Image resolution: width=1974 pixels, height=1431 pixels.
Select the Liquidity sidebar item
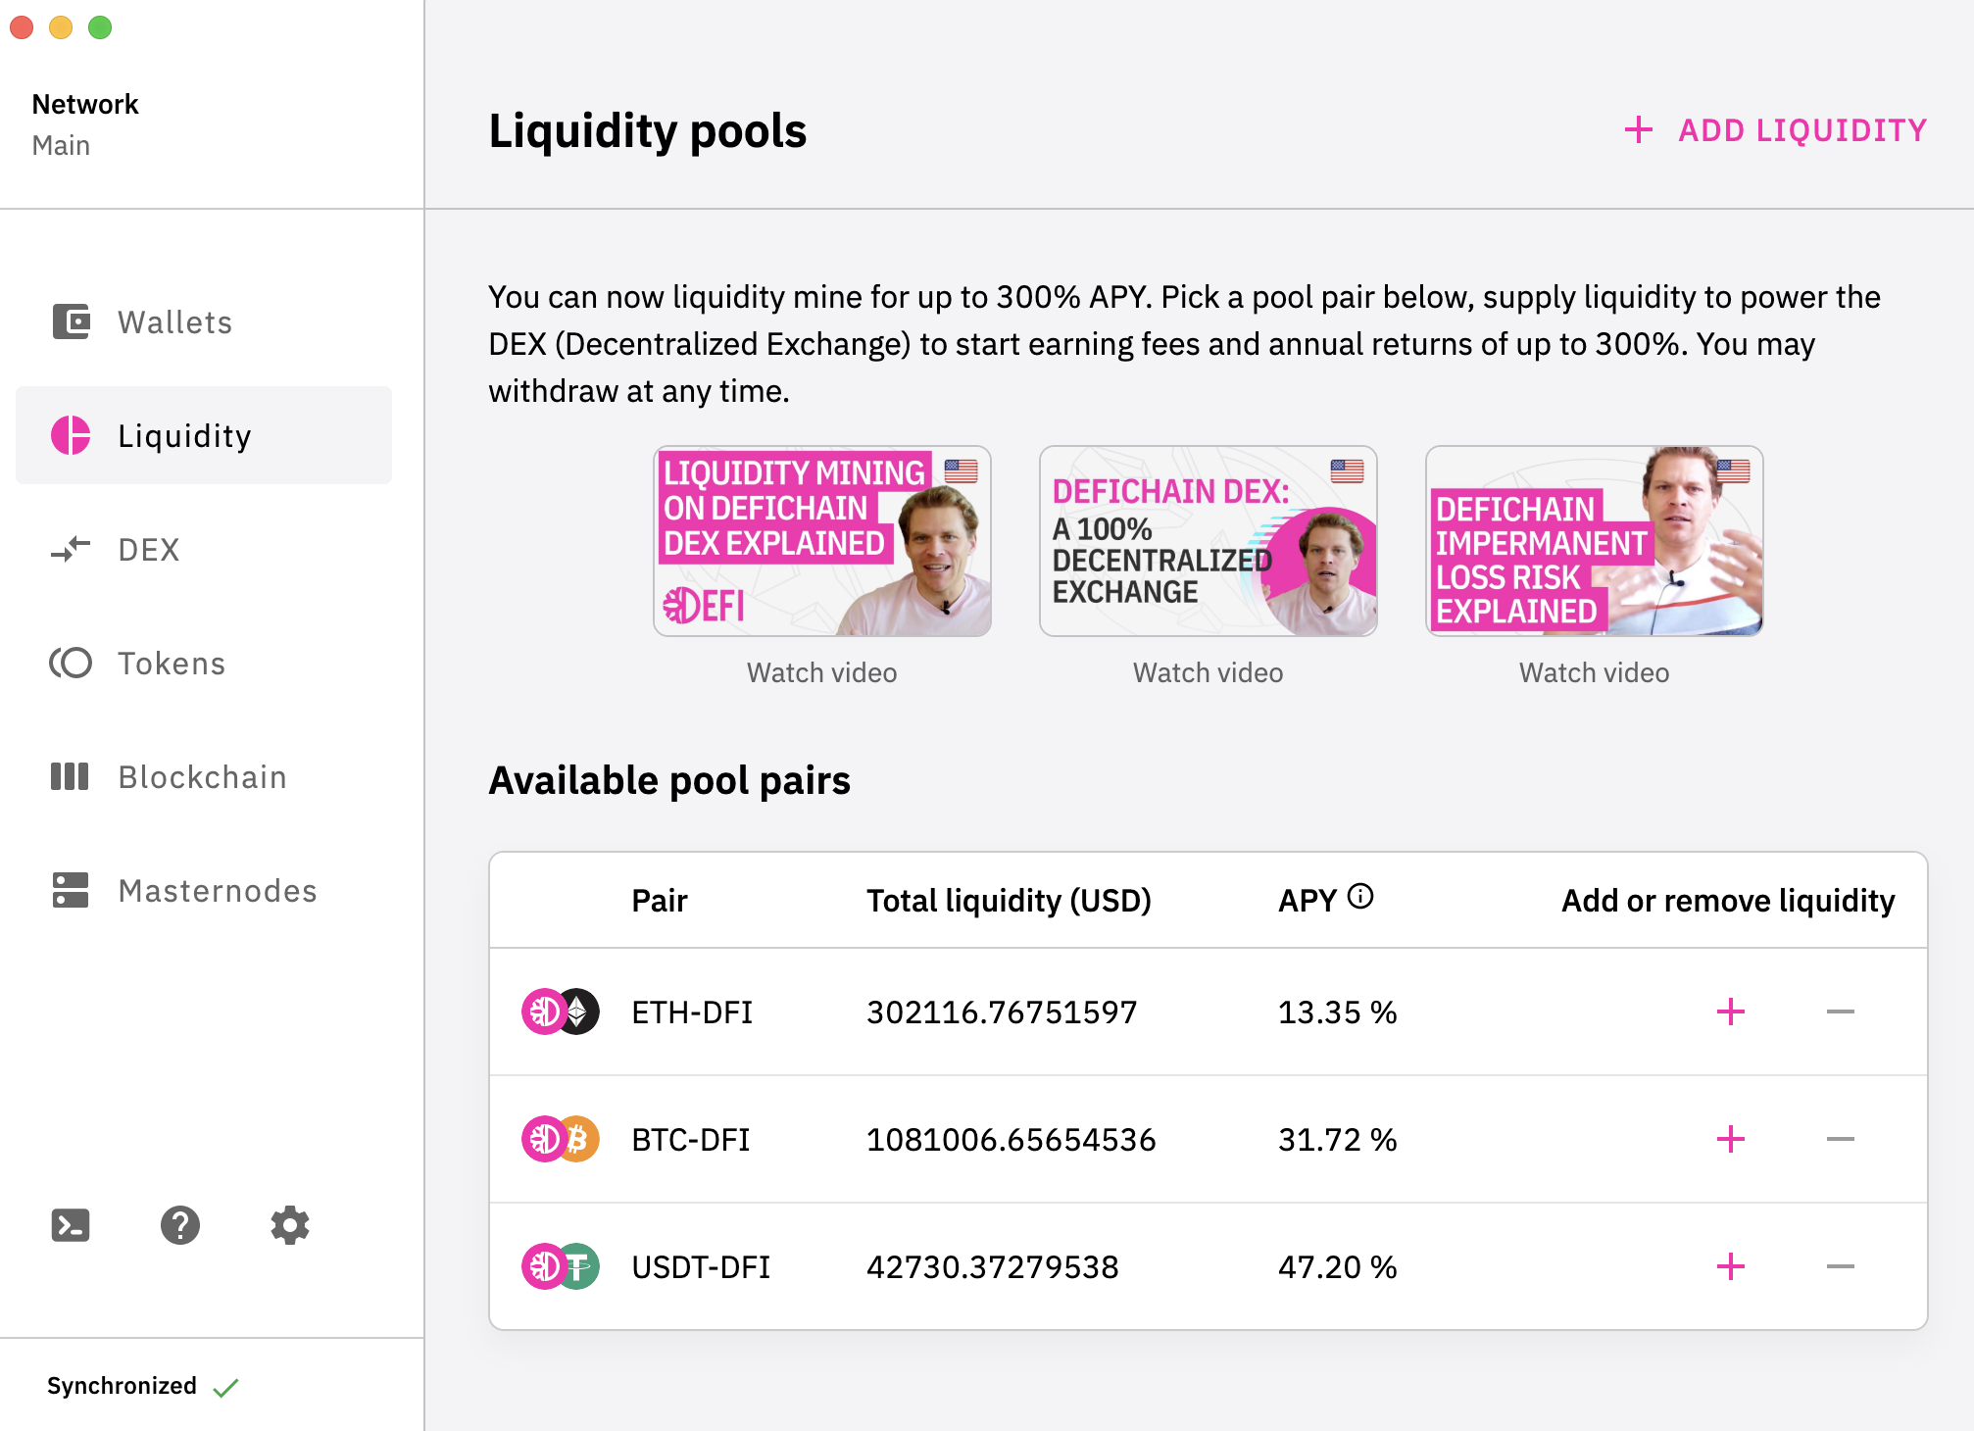(x=184, y=436)
